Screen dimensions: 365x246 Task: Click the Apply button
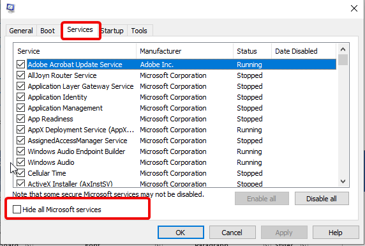pyautogui.click(x=284, y=232)
